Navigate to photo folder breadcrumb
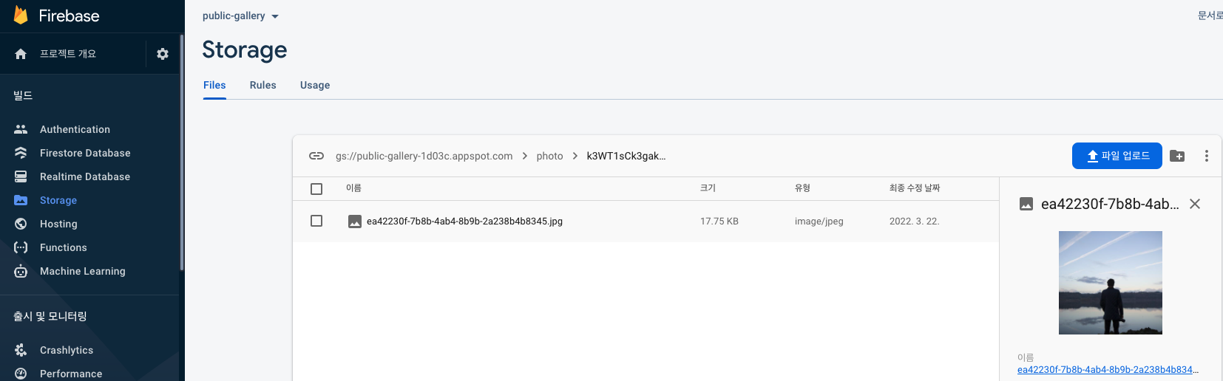 pyautogui.click(x=549, y=156)
